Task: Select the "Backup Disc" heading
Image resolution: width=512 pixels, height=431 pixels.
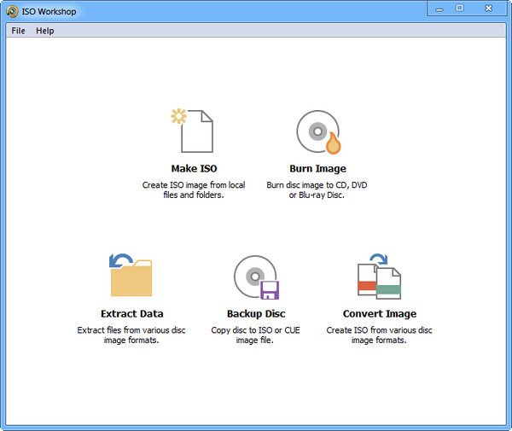Action: [256, 314]
